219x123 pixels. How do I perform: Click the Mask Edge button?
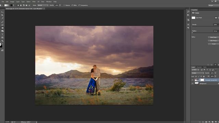(x=213, y=37)
